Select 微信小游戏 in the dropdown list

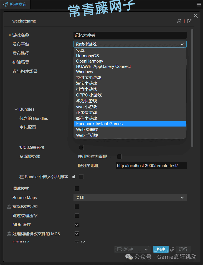(x=130, y=118)
